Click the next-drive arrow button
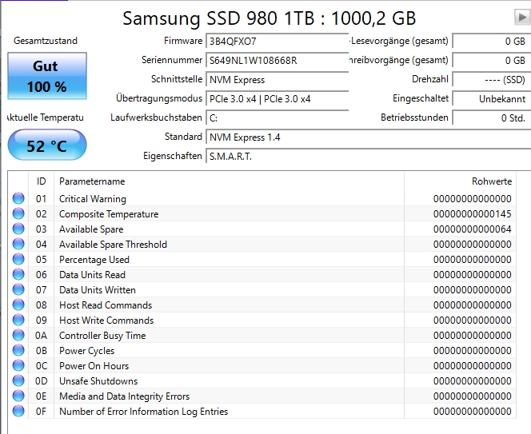 coord(522,17)
